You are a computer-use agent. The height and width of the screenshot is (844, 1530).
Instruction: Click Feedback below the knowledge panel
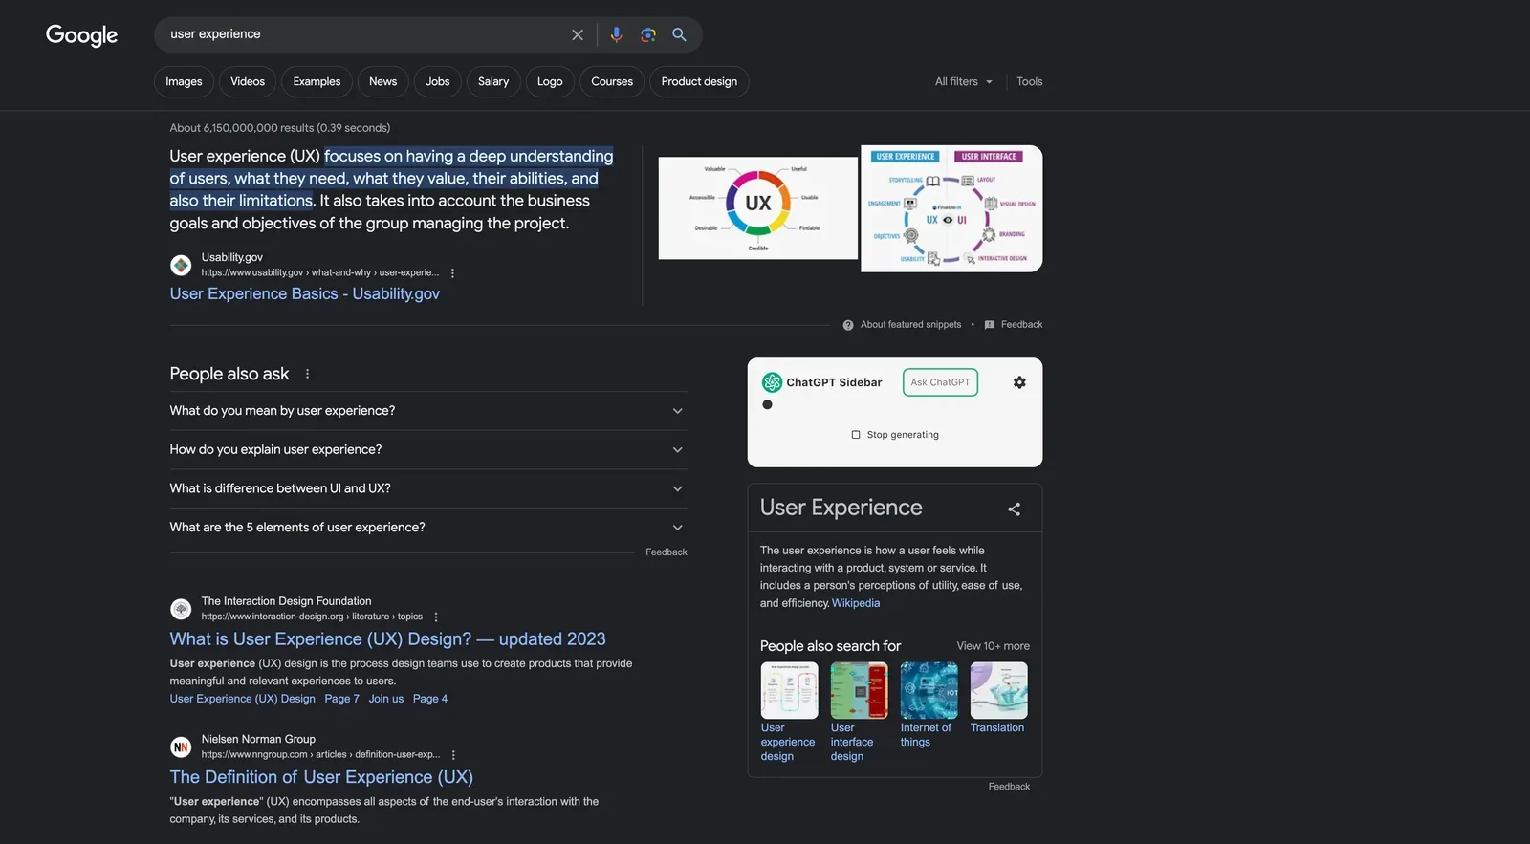point(1009,787)
